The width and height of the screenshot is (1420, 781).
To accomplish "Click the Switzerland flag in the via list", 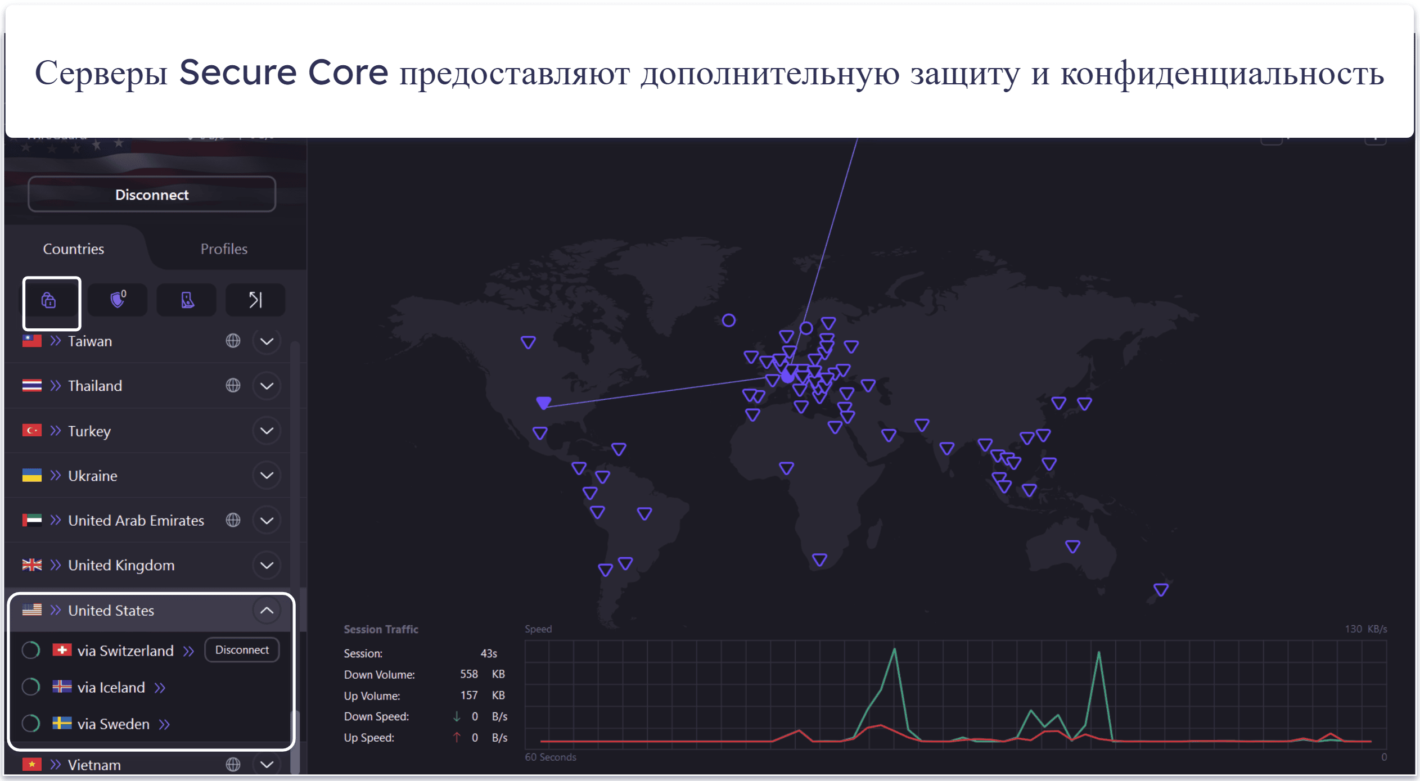I will [62, 650].
